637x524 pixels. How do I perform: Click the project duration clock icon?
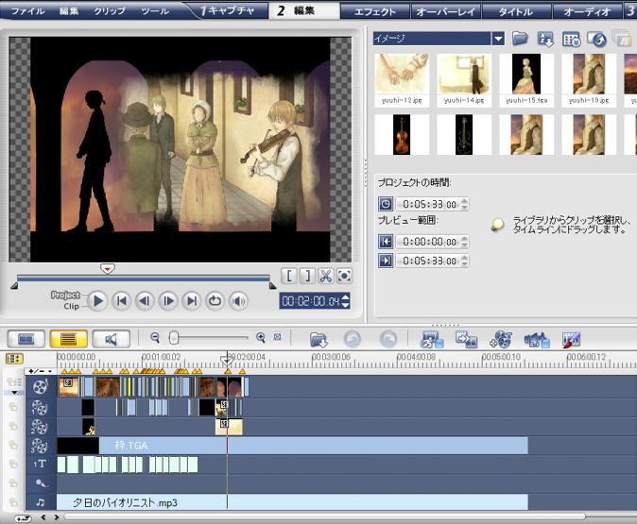point(386,203)
